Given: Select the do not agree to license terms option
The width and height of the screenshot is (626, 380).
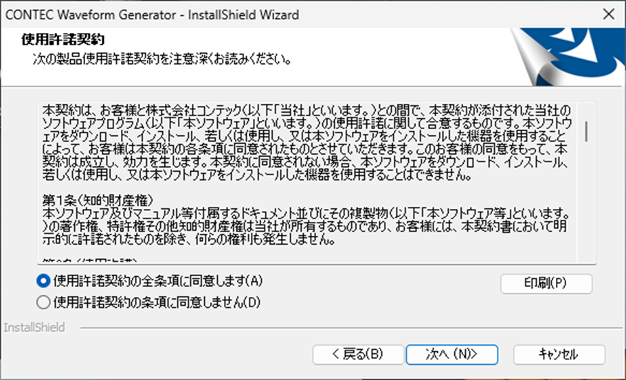Looking at the screenshot, I should pos(148,302).
